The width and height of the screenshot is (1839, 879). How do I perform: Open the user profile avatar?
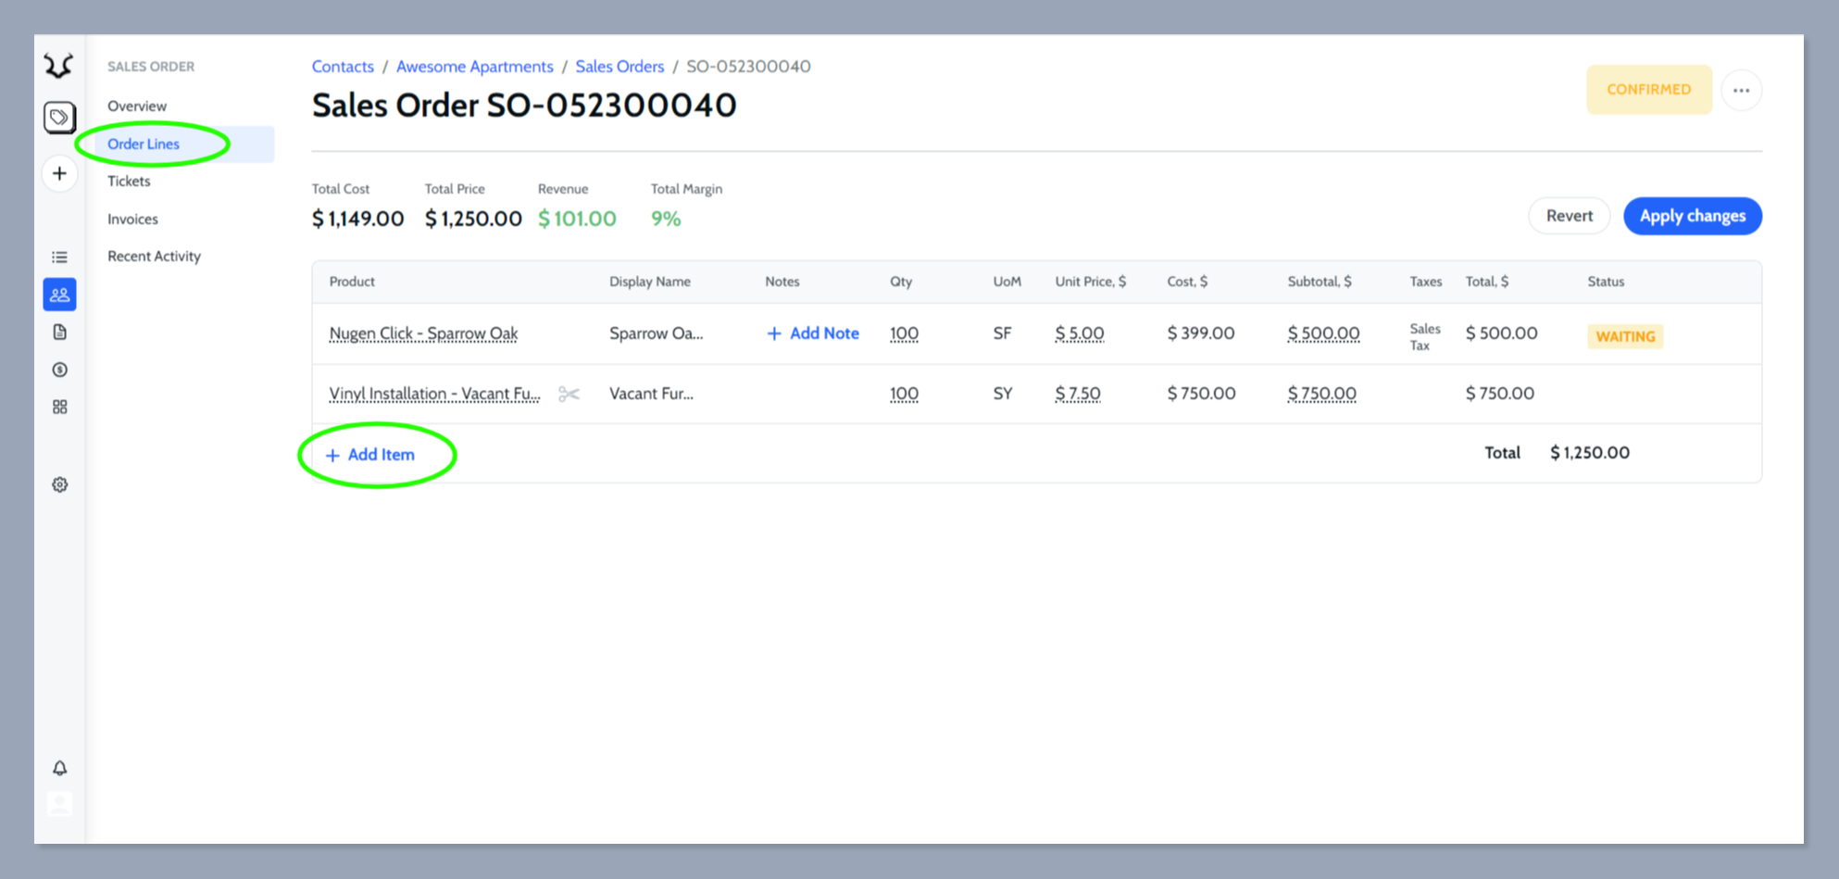59,804
